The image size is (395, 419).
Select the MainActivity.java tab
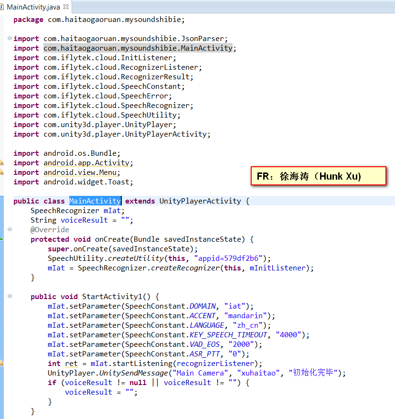[x=33, y=7]
